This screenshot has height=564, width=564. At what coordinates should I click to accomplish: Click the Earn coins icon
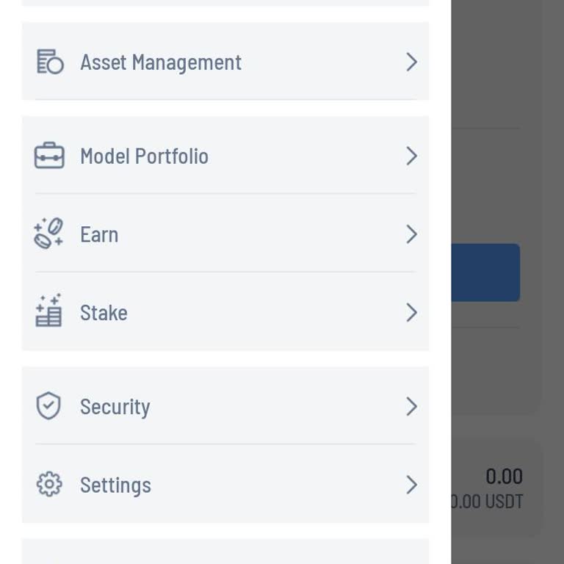coord(49,234)
